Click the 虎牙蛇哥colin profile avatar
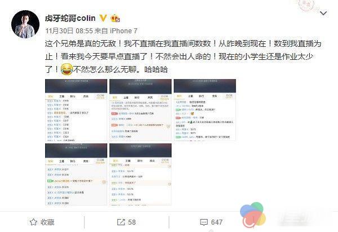 tap(25, 24)
